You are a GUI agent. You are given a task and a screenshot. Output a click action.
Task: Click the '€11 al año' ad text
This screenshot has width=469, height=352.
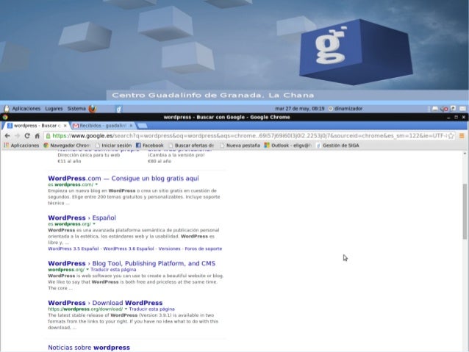[x=69, y=161]
